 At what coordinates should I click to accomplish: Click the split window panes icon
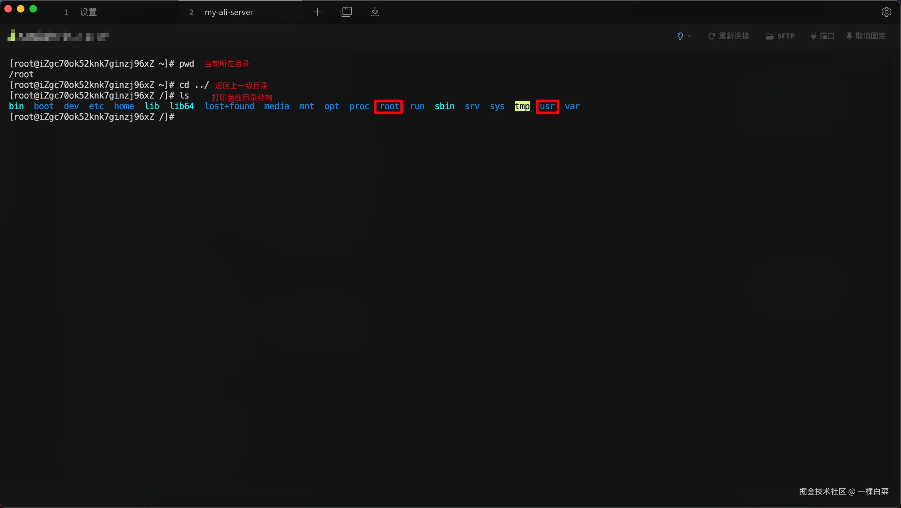[346, 12]
